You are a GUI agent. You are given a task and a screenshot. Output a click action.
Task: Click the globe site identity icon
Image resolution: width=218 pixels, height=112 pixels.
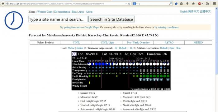point(7,4)
